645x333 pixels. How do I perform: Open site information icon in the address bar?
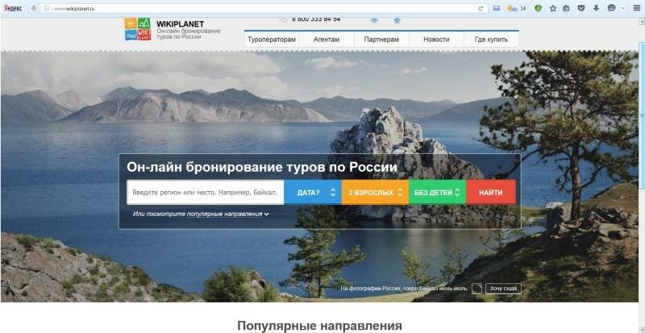(x=47, y=8)
